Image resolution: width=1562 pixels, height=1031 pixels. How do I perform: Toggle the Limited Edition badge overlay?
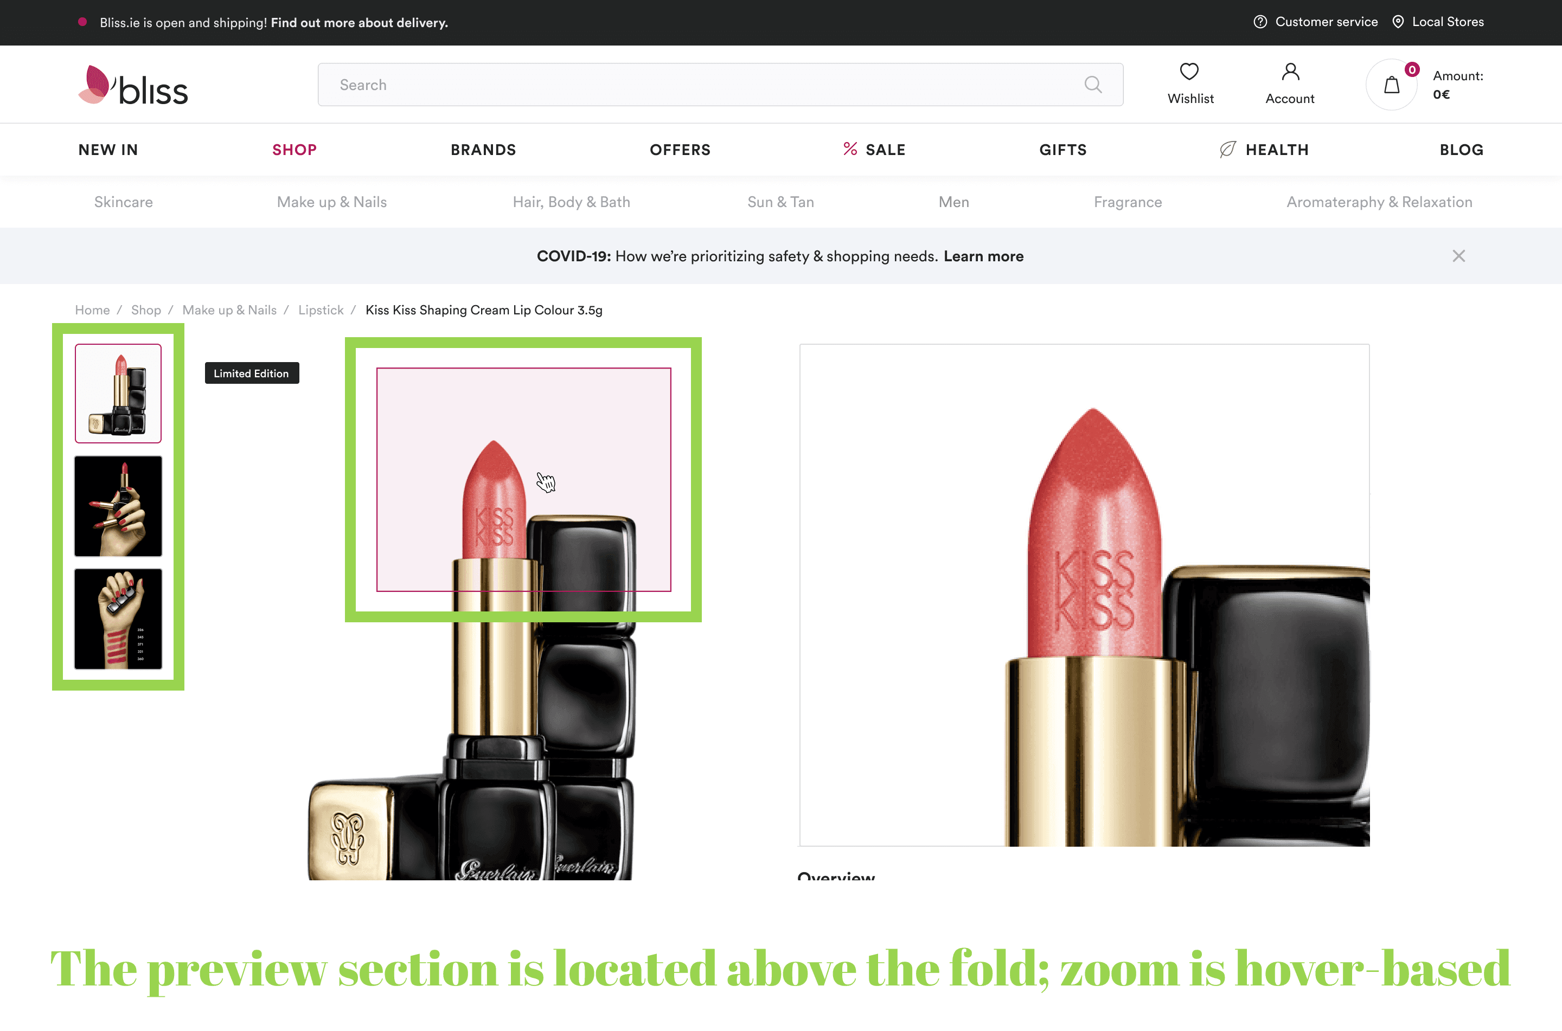coord(250,372)
